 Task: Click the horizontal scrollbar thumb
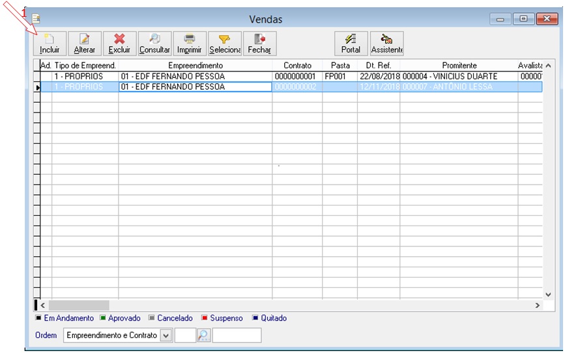[x=79, y=305]
